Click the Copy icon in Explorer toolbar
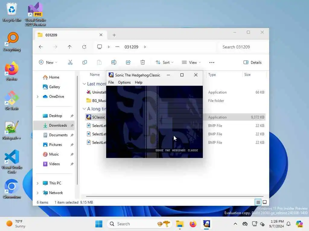 point(85,62)
